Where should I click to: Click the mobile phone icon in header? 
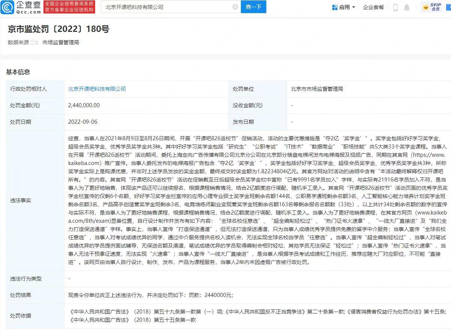pyautogui.click(x=396, y=7)
